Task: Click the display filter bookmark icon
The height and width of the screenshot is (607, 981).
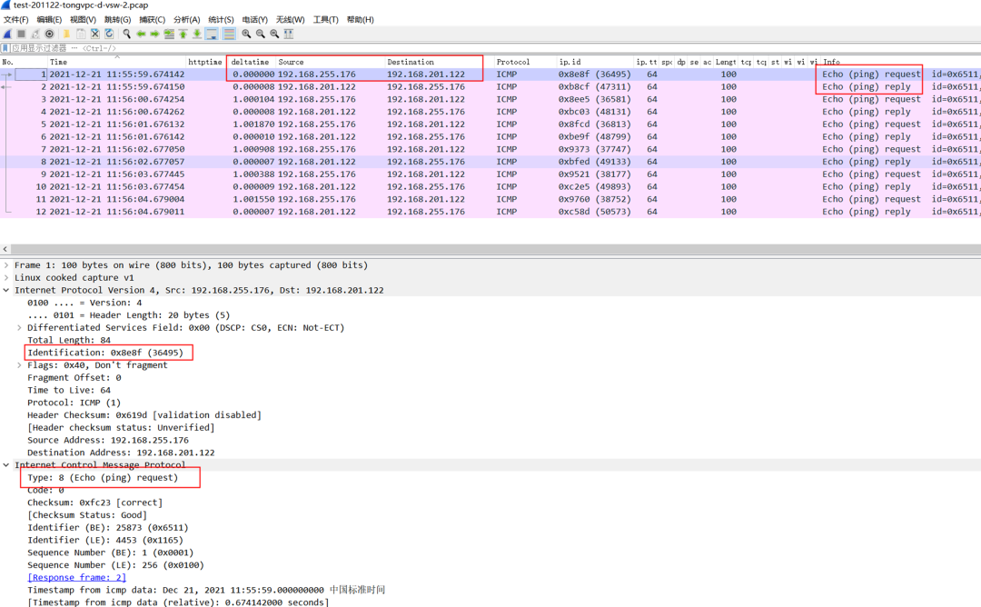Action: 5,48
